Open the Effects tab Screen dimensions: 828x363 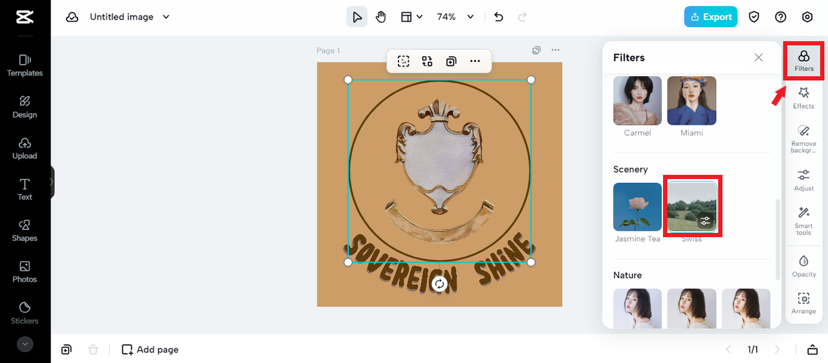[x=804, y=98]
